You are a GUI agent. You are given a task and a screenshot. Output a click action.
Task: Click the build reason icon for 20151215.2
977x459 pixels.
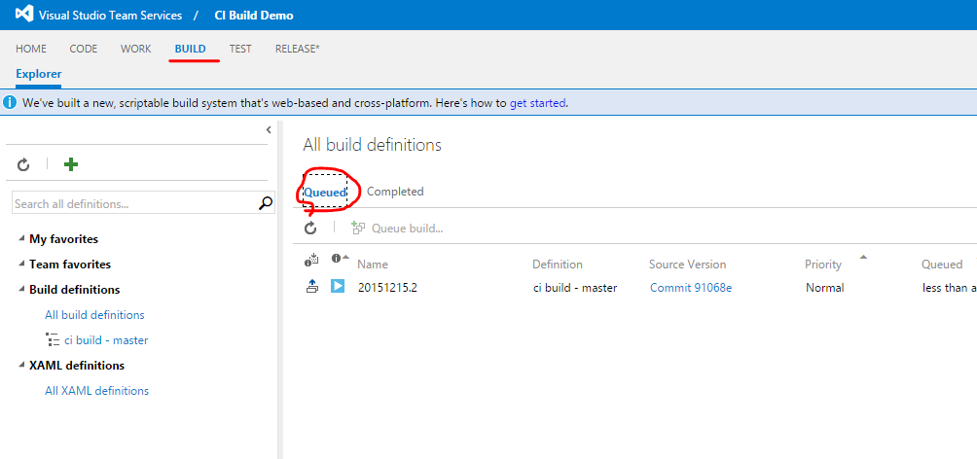(x=312, y=286)
